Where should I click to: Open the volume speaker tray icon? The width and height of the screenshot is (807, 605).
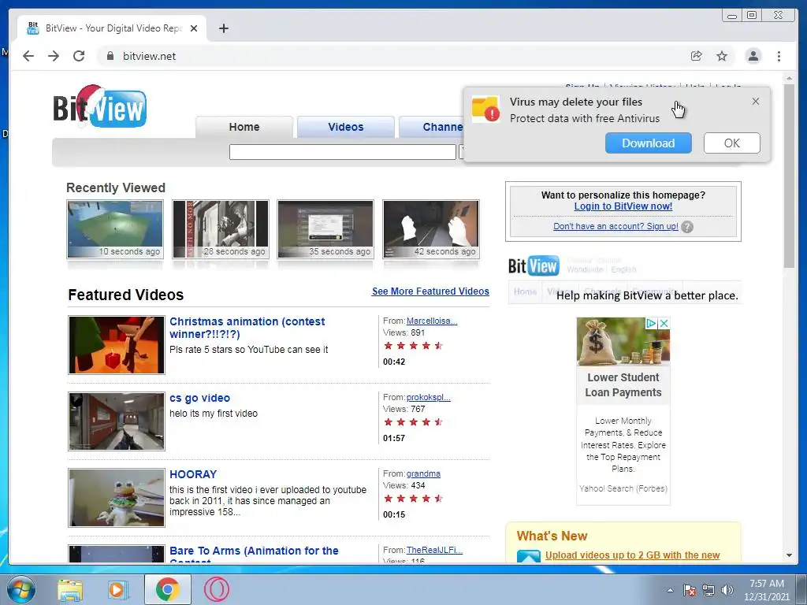[x=727, y=590]
